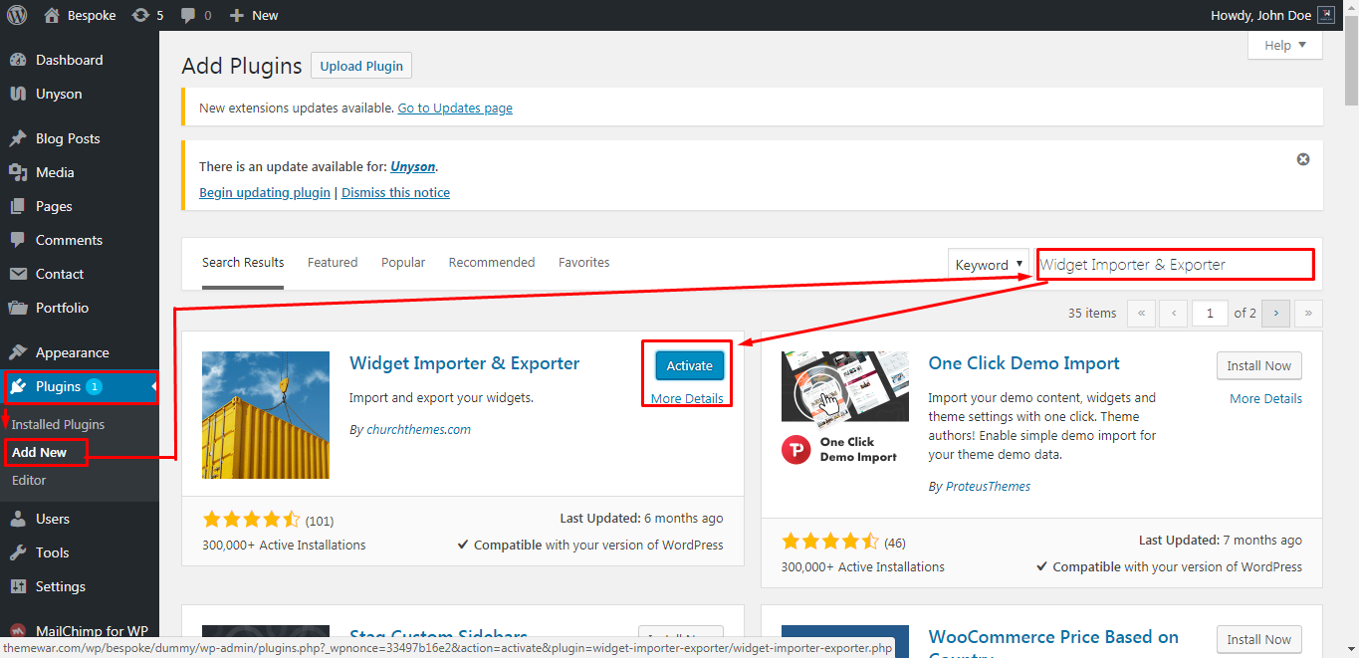This screenshot has width=1359, height=658.
Task: Click the New plus icon in admin bar
Action: point(236,15)
